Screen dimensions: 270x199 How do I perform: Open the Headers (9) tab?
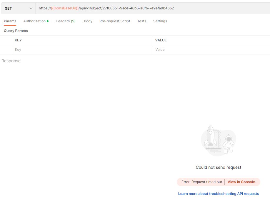coord(65,21)
